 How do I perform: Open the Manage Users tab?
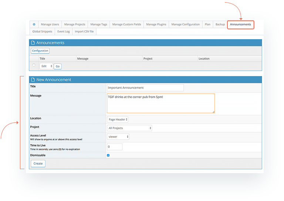tap(50, 24)
